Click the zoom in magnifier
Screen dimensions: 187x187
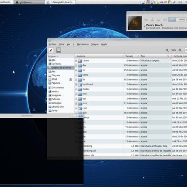180,50
